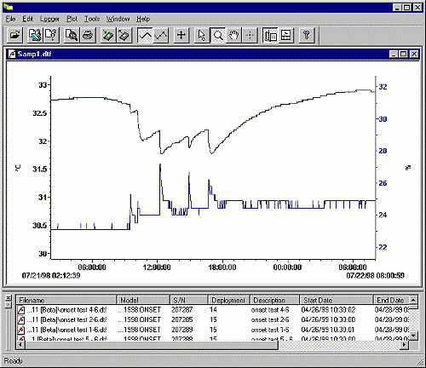Click the Samp1.dtf document icon
Viewport: 426px width, 368px height.
click(12, 54)
